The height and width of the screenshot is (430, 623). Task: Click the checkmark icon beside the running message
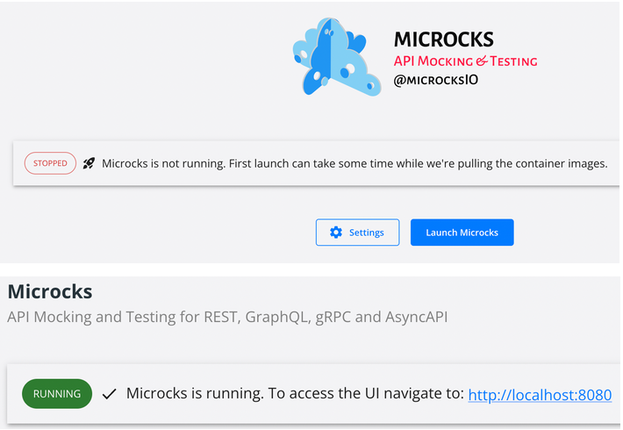[109, 395]
